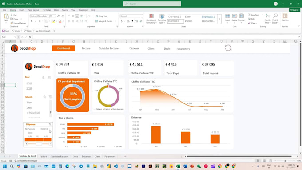Viewport: 302px width, 170px height.
Task: Open Format as Table gallery
Action: pos(162,19)
